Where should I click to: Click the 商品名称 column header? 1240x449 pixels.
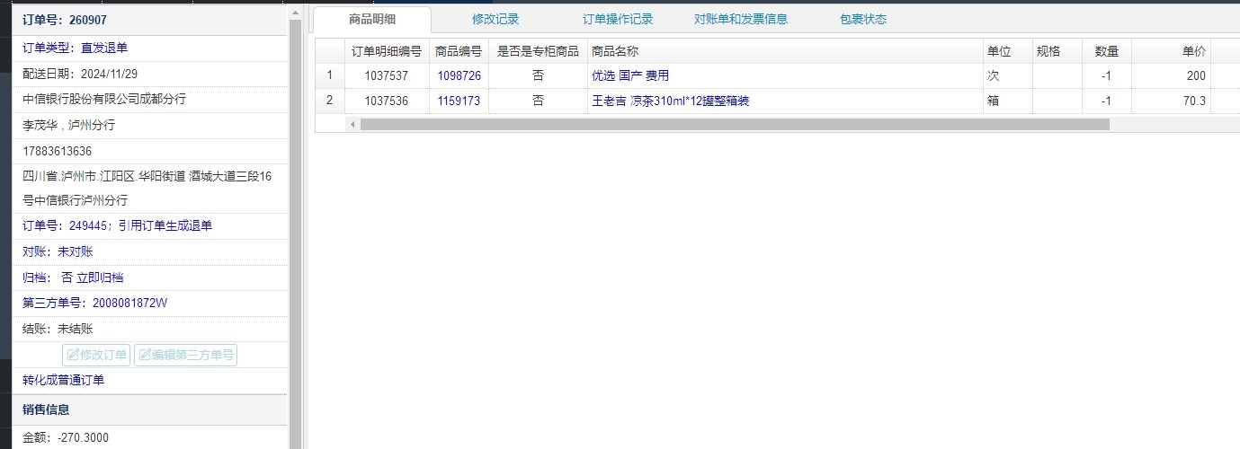785,51
